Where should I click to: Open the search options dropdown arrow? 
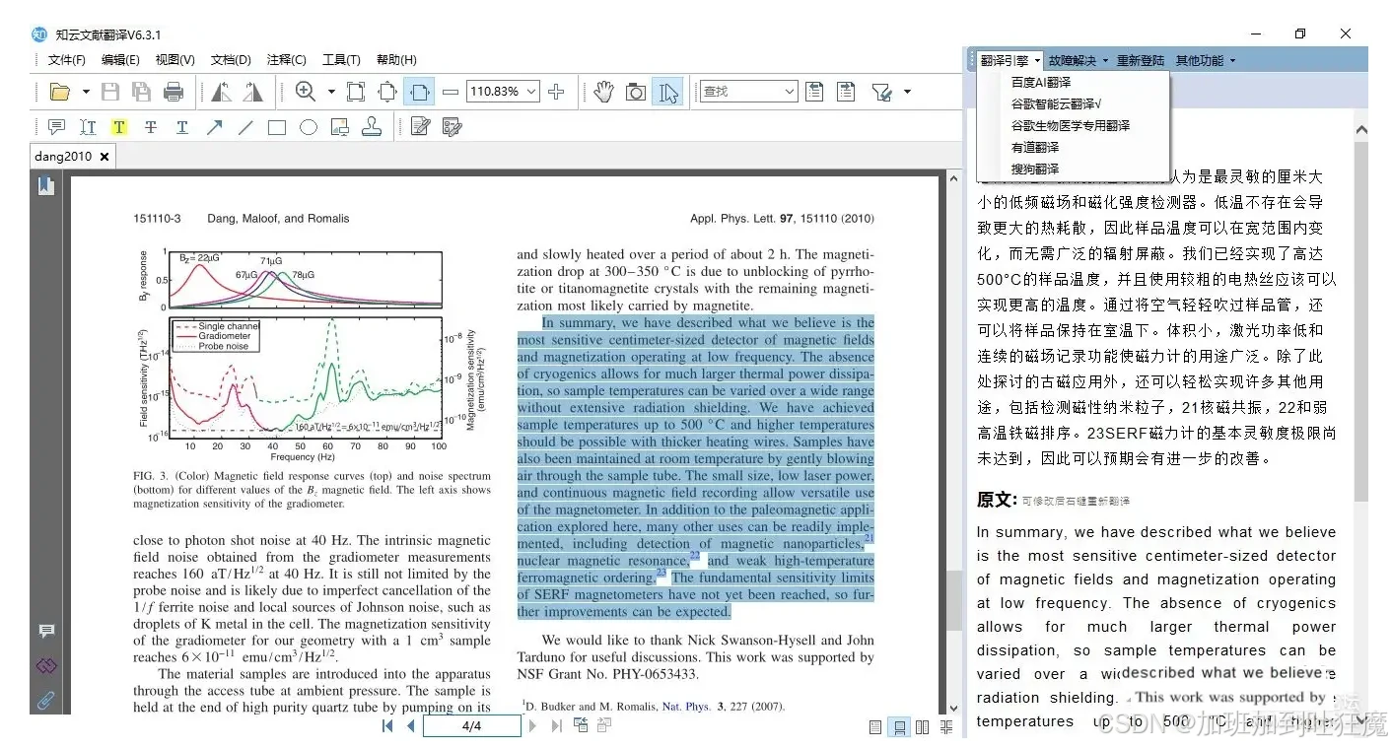point(907,92)
